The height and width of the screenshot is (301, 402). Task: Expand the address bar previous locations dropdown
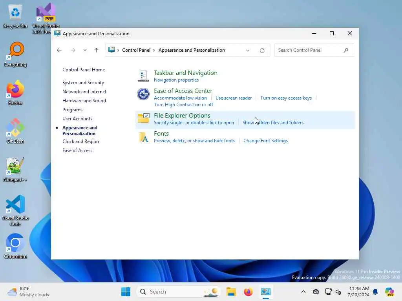pos(248,51)
